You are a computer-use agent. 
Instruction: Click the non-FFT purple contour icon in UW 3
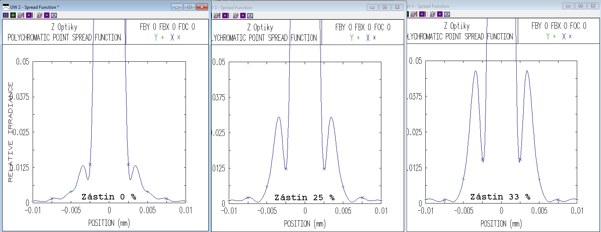point(243,16)
